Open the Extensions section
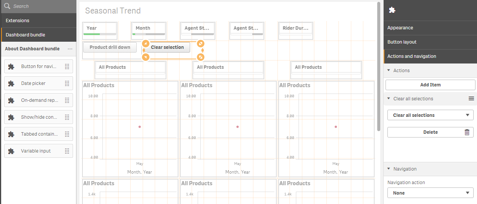 [x=38, y=21]
